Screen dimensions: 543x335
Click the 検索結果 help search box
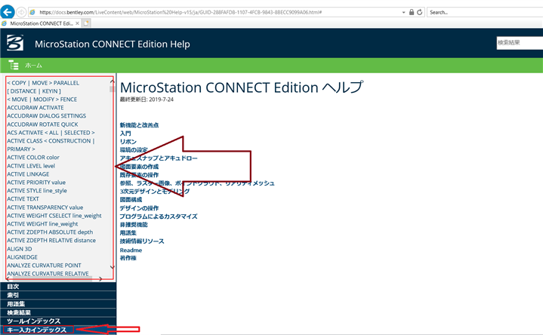[520, 43]
